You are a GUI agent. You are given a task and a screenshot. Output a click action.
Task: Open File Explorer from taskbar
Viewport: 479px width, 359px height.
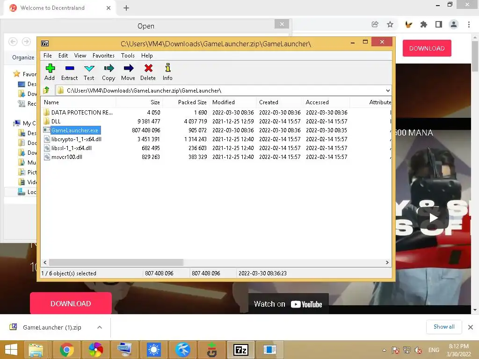pos(36,350)
